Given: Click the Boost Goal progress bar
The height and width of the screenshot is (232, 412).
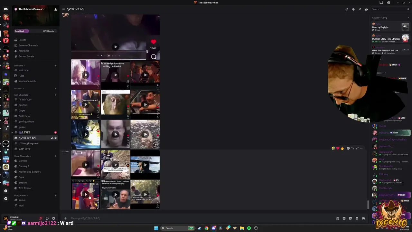Looking at the screenshot, I should pyautogui.click(x=35, y=31).
